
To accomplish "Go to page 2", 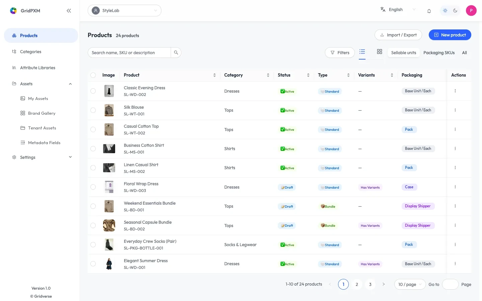I will [357, 284].
